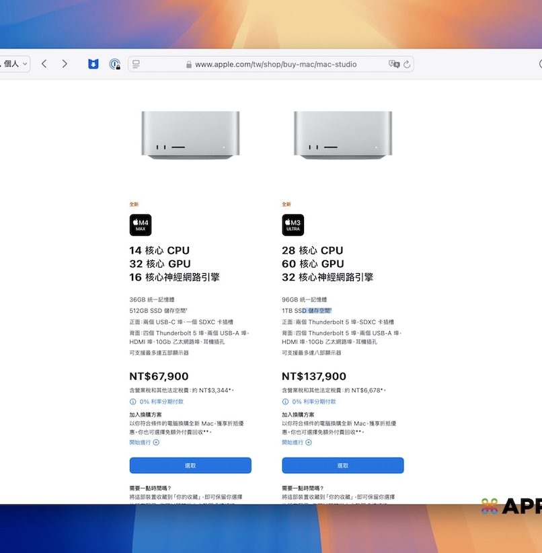Expand 開始進行 trade-in under M3 Ultra model
The width and height of the screenshot is (542, 553).
(297, 442)
